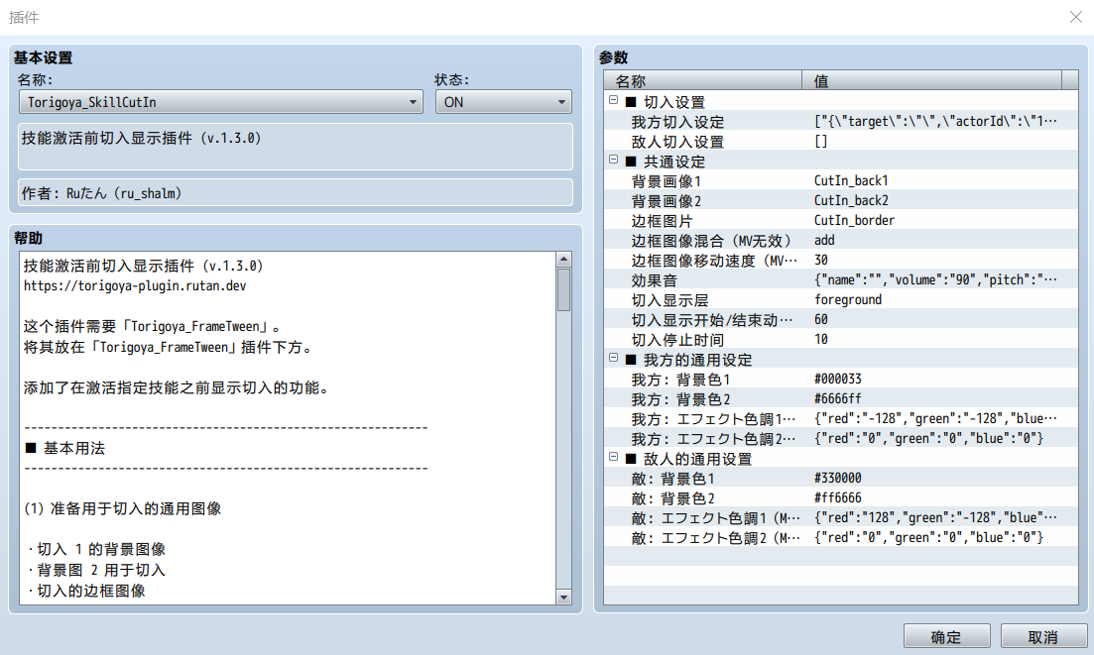Select the 背景画像2 parameter row
Viewport: 1094px width, 655px height.
pos(841,201)
